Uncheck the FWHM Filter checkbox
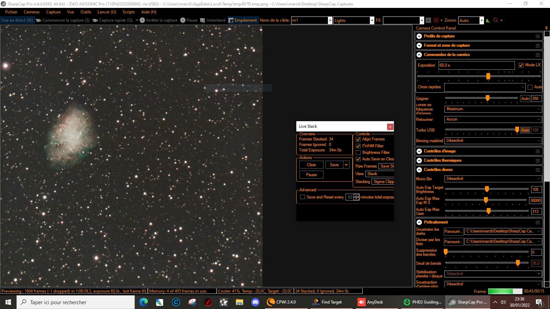Viewport: 550px width, 309px height. coord(358,146)
